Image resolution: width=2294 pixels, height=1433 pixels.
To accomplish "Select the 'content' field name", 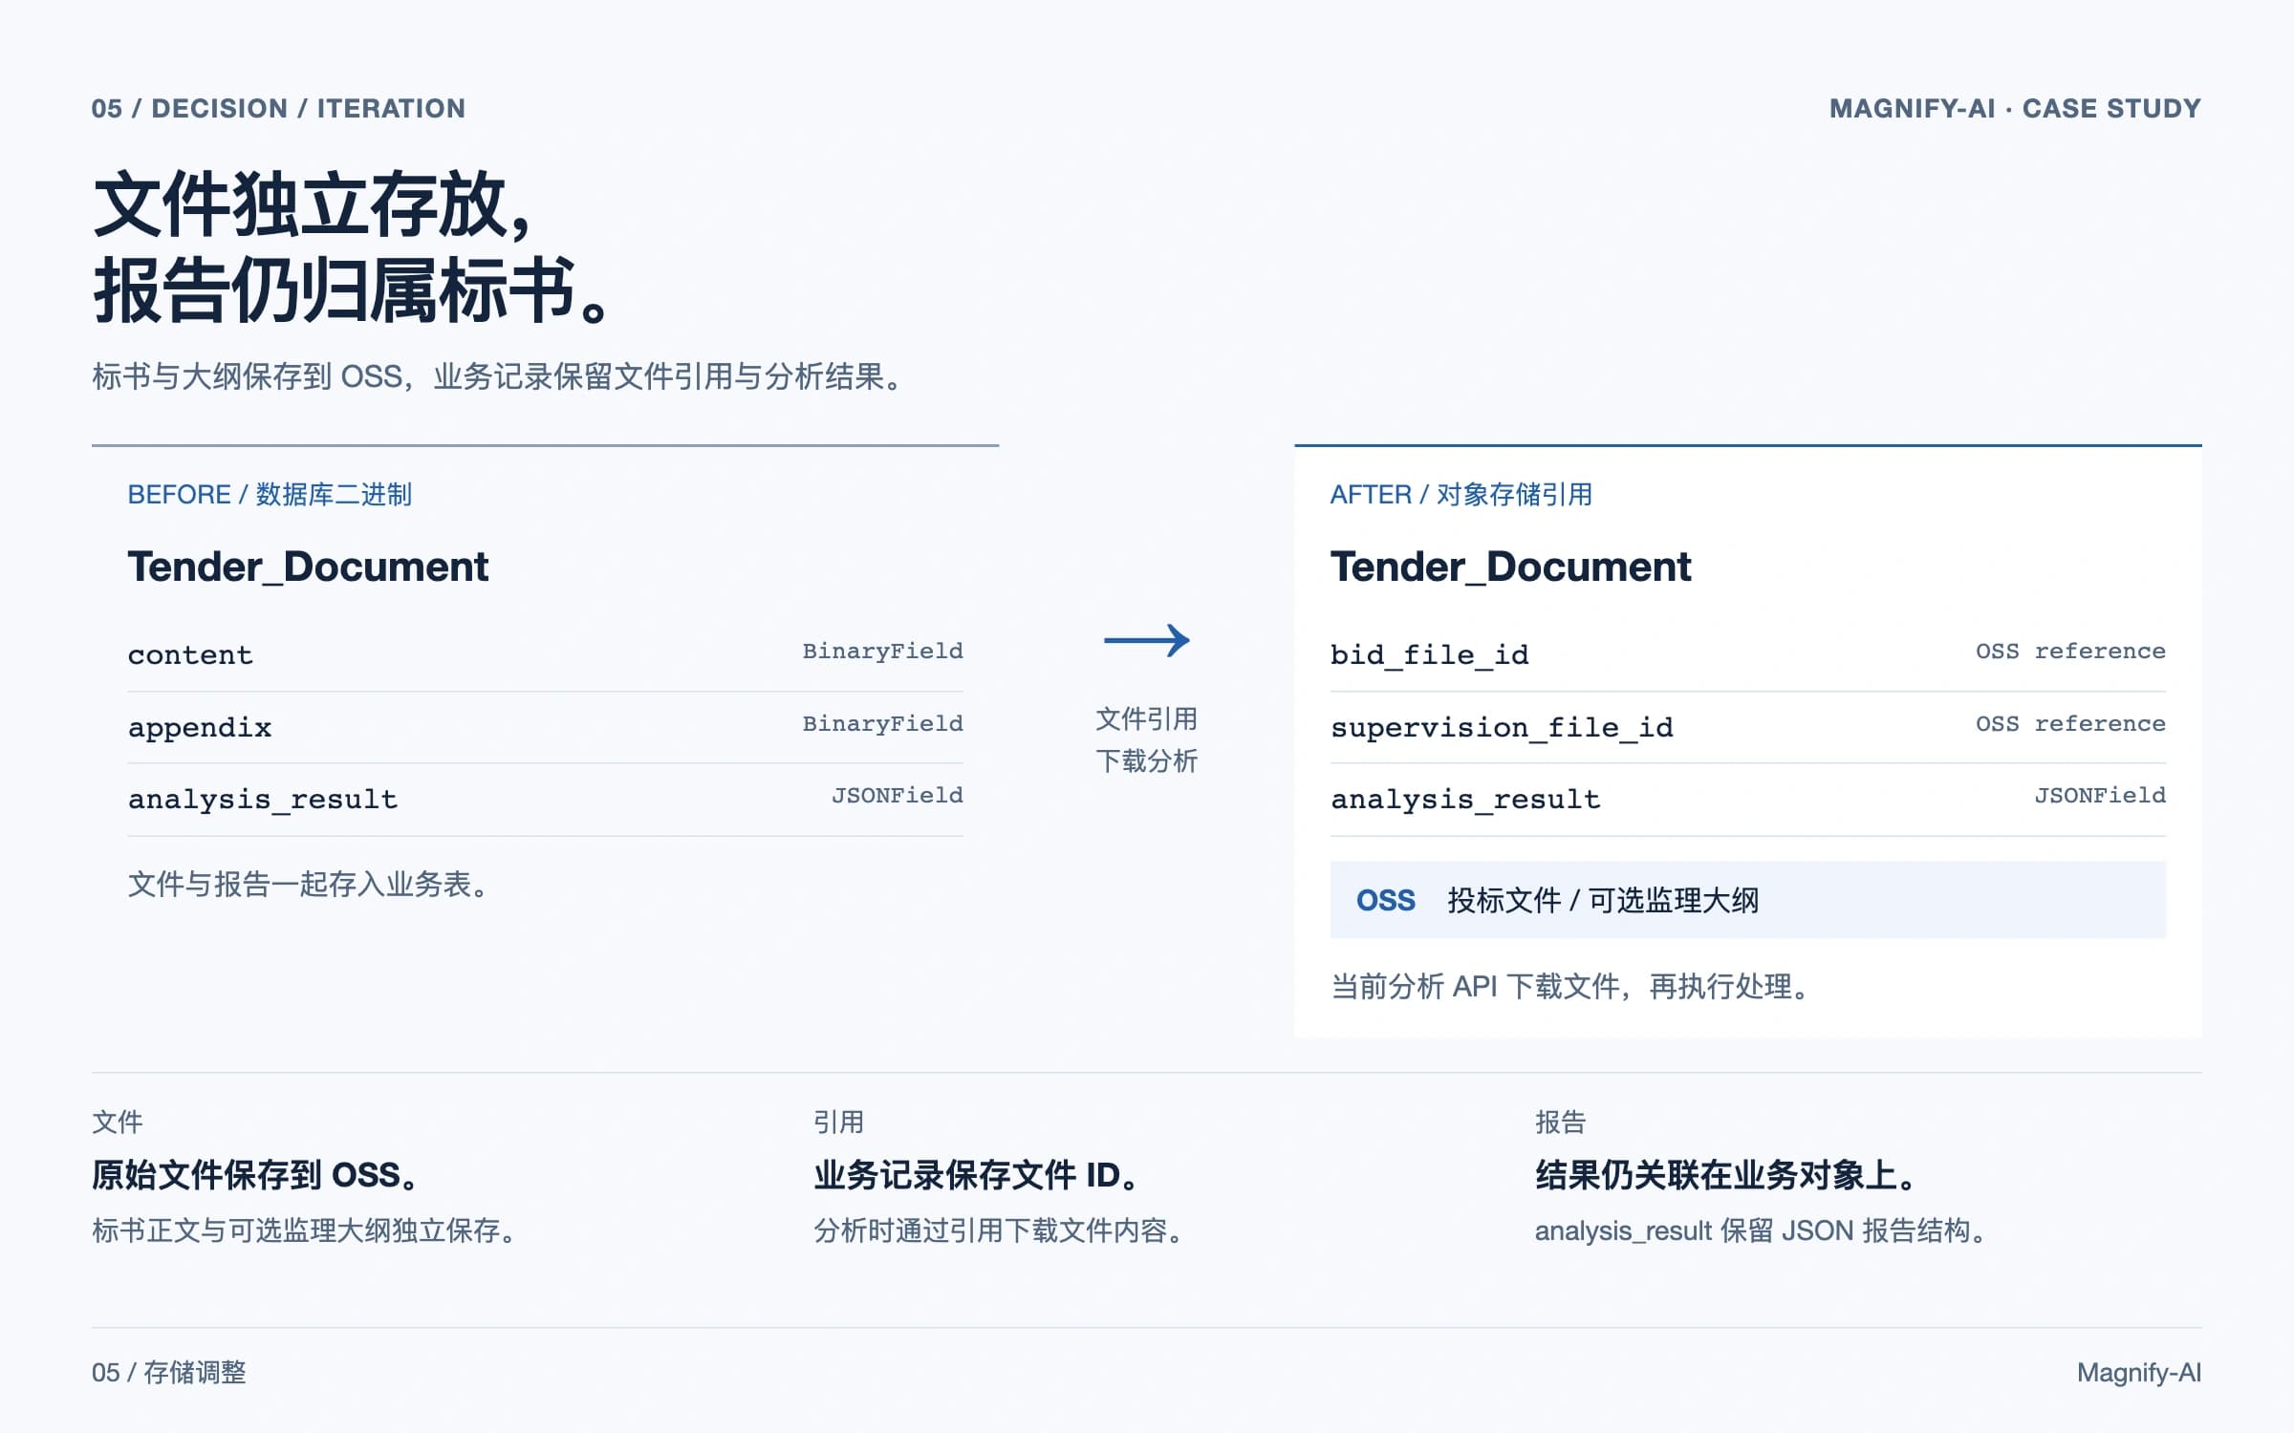I will 190,655.
